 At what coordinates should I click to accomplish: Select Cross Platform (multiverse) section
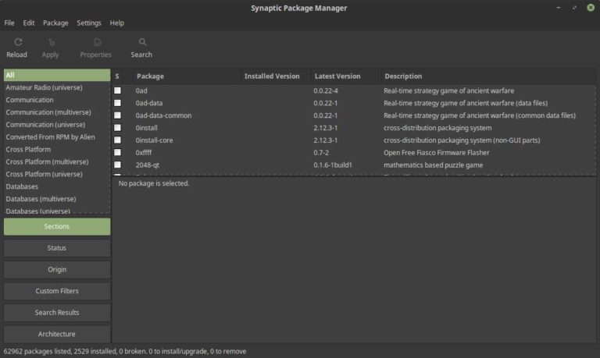point(57,161)
